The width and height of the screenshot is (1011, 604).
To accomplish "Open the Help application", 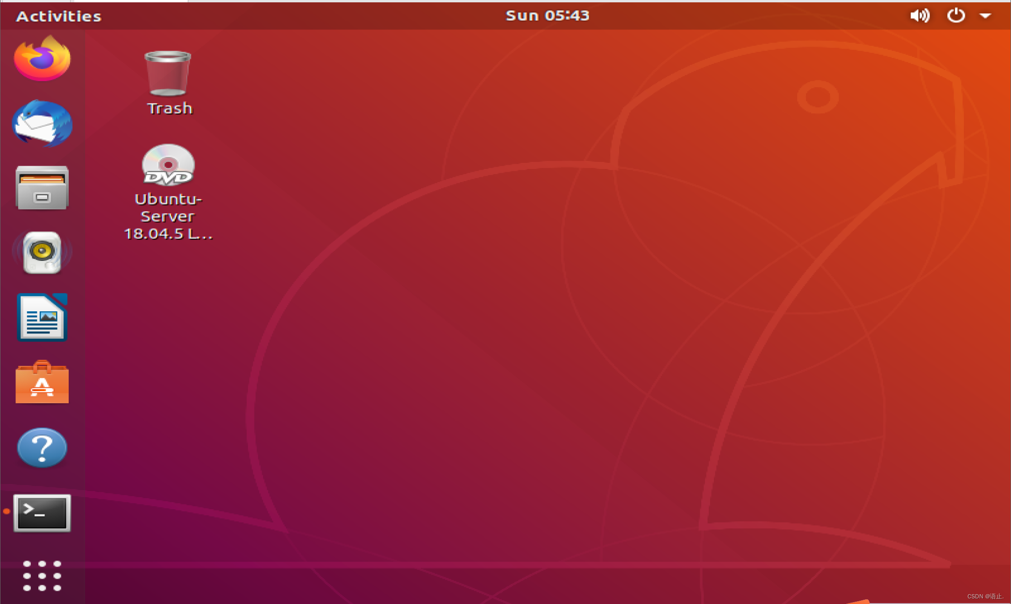I will 42,448.
